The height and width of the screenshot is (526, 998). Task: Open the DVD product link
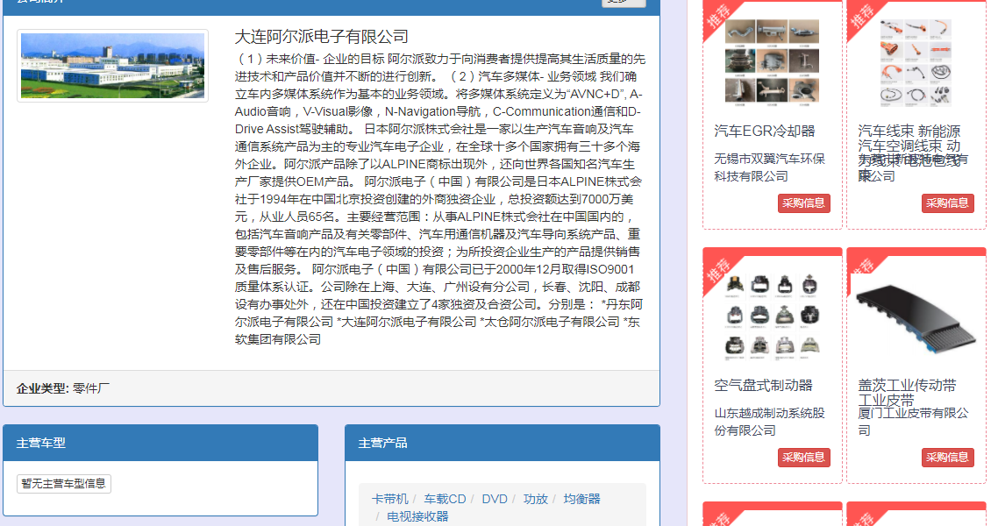pos(495,499)
